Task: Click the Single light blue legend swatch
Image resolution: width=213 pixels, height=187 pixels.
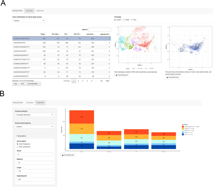Action: (183, 132)
